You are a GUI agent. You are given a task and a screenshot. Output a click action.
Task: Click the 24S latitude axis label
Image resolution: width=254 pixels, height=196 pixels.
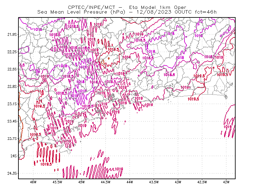14,156
